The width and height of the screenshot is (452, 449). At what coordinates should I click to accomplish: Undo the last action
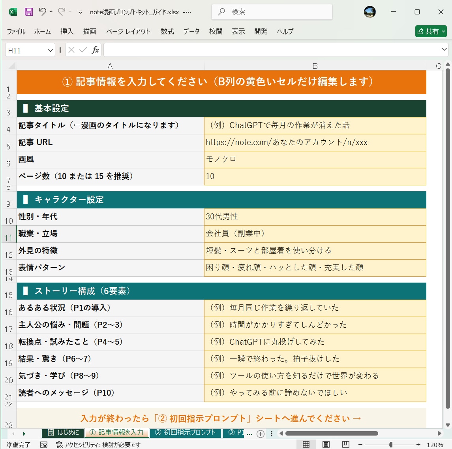(x=43, y=12)
